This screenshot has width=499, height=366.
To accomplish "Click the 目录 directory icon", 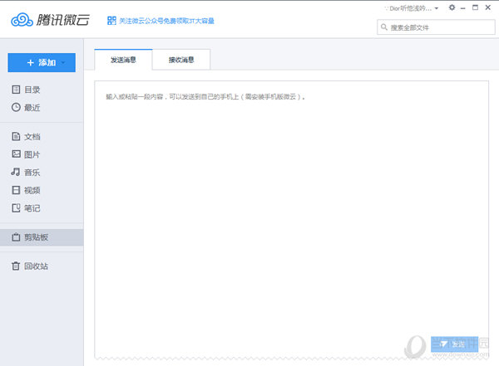I will click(x=16, y=90).
